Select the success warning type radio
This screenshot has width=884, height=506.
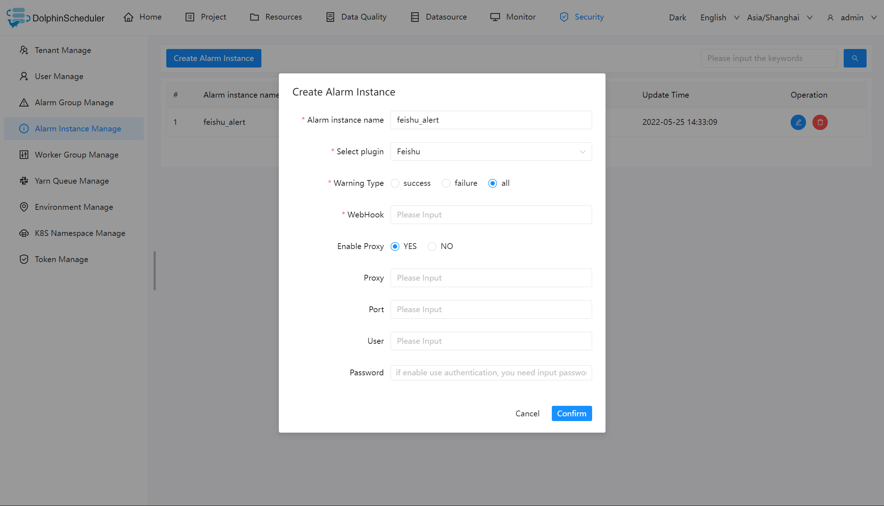click(x=395, y=183)
